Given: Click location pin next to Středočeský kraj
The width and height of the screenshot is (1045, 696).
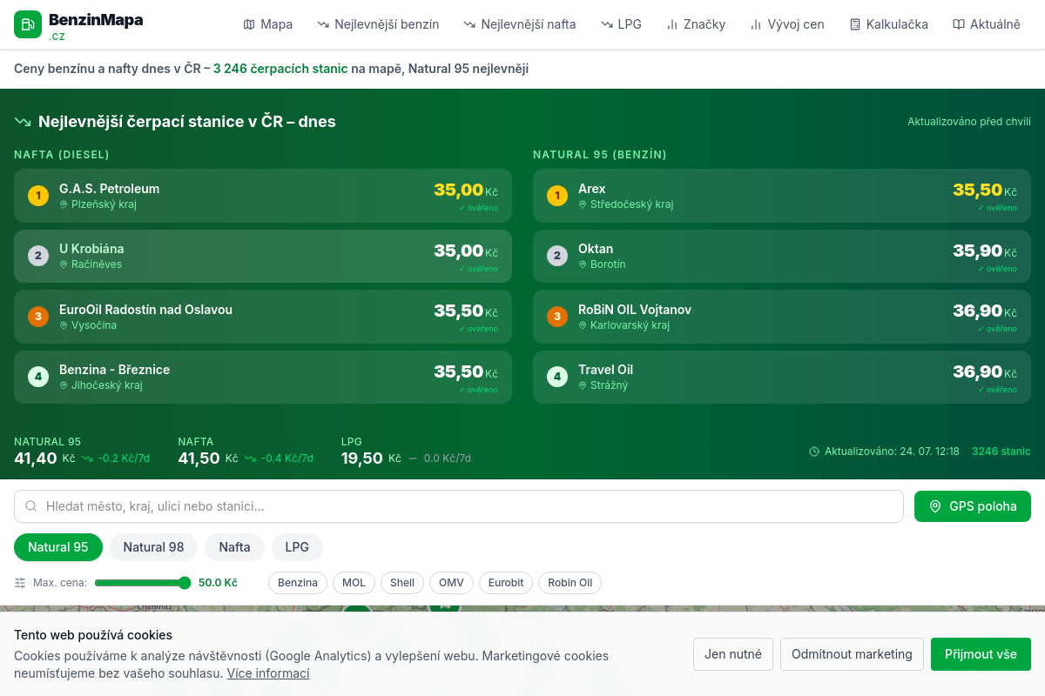Looking at the screenshot, I should click(x=583, y=204).
